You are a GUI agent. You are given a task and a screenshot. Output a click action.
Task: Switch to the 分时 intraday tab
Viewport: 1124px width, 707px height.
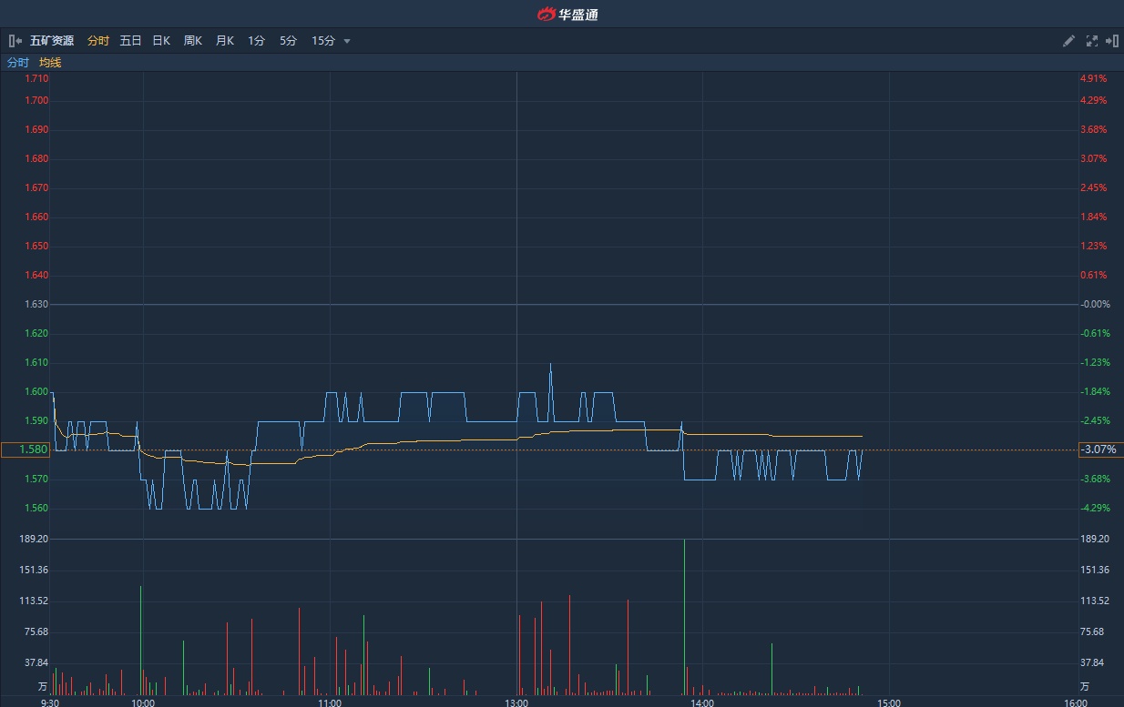97,41
